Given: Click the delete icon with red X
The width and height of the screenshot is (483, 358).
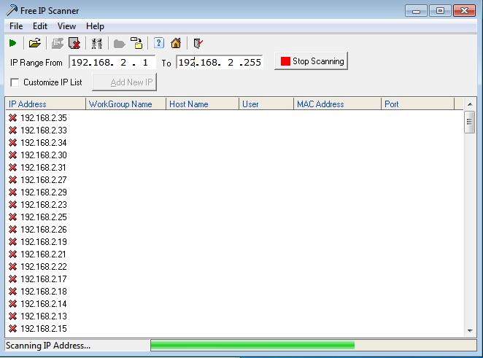Looking at the screenshot, I should [74, 44].
